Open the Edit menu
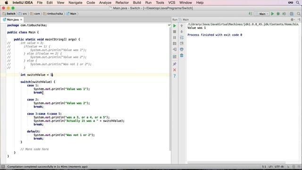 pos(50,3)
